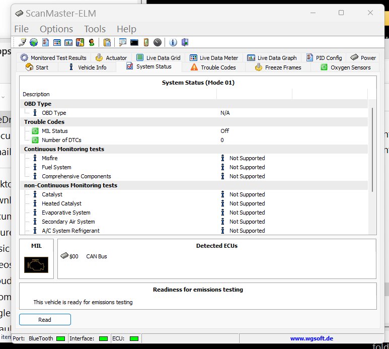Switch to the Start tab
This screenshot has height=349, width=389.
pos(37,67)
